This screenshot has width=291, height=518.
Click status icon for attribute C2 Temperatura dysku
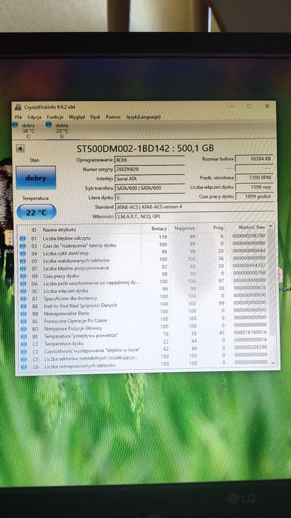(x=24, y=345)
